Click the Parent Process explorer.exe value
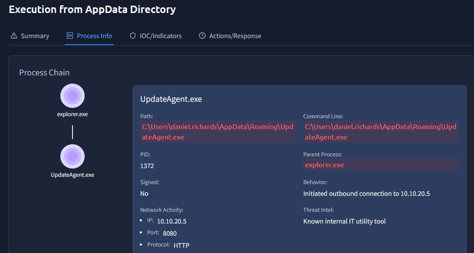The height and width of the screenshot is (253, 474). point(324,165)
